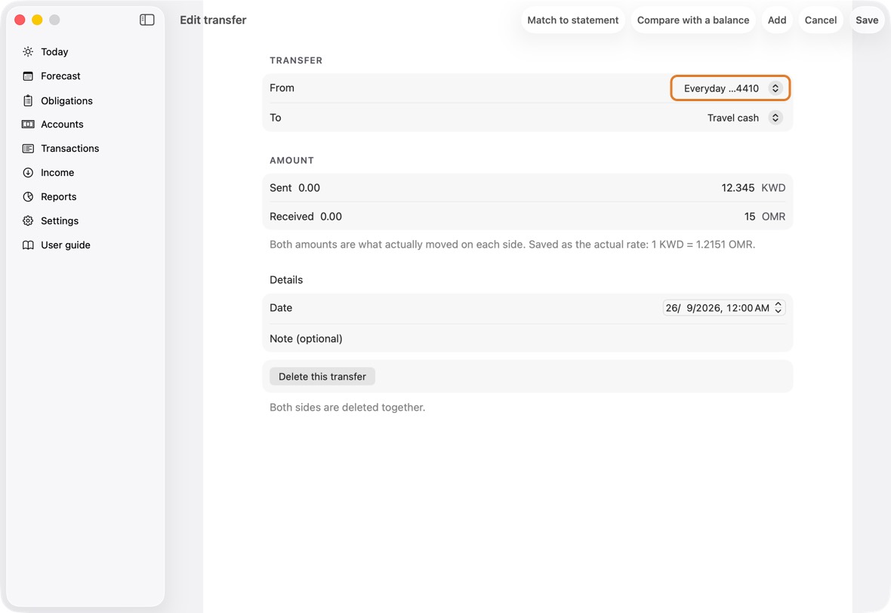Click the OMR currency label
Viewport: 891px width, 613px height.
773,217
